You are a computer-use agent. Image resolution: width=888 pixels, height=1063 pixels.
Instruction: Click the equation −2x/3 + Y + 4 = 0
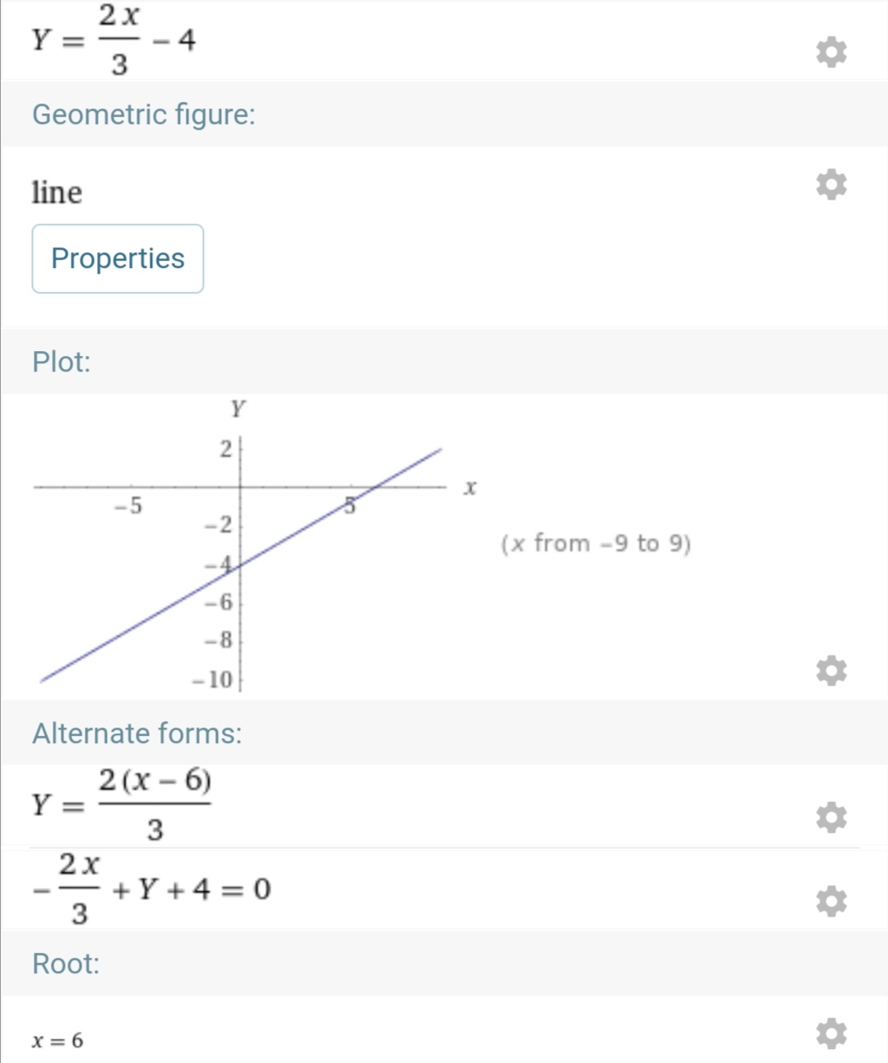pos(152,889)
